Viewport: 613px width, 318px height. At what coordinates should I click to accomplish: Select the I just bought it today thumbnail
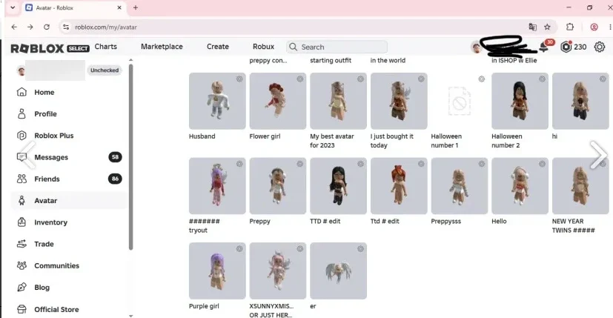click(x=399, y=101)
